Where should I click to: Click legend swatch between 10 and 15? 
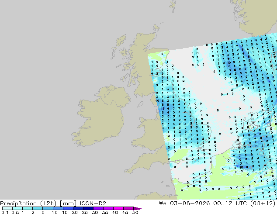[x=58, y=208]
